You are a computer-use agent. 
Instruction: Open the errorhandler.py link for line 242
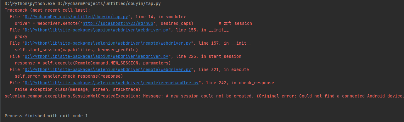point(111,83)
